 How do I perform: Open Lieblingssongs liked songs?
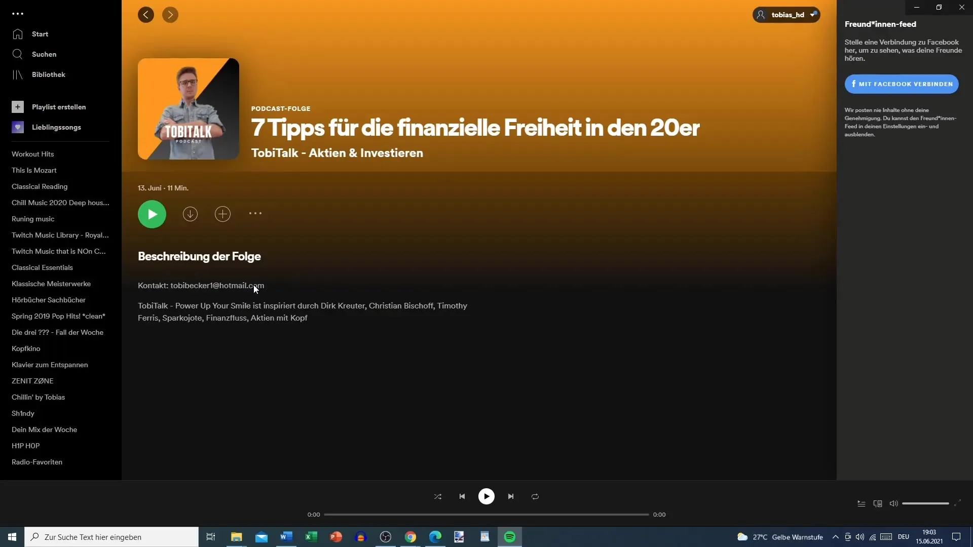point(46,127)
